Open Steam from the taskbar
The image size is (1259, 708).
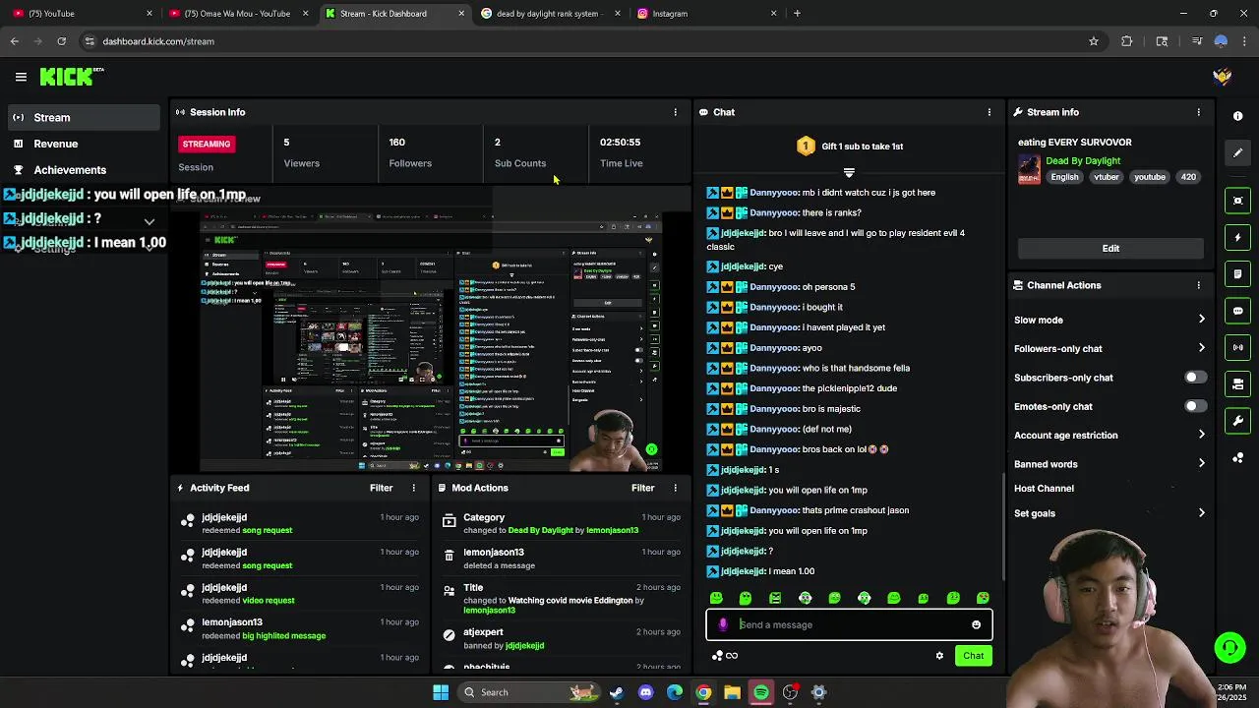[616, 692]
